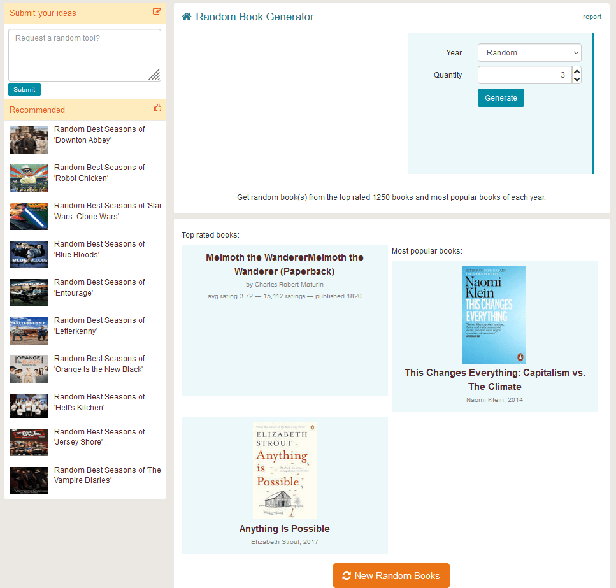Open Random Best Seasons of 'Jersey Shore'
The height and width of the screenshot is (588, 616).
99,437
